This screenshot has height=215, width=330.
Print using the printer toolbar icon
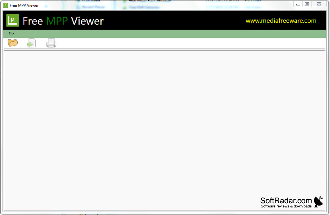coord(51,43)
